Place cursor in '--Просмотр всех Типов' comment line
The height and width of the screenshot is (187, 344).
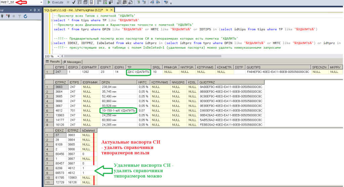click(x=94, y=16)
